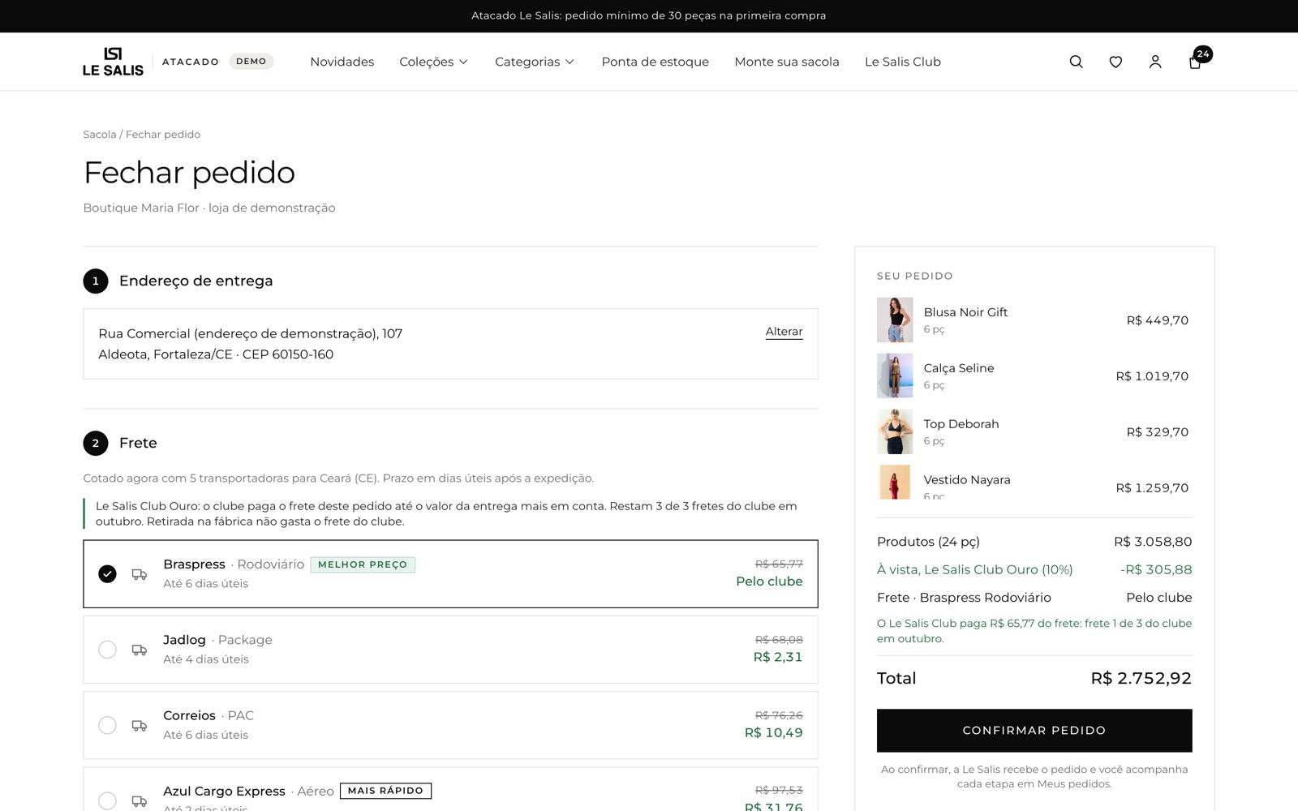This screenshot has width=1298, height=811.
Task: Expand the Categorias dropdown menu
Action: point(535,62)
